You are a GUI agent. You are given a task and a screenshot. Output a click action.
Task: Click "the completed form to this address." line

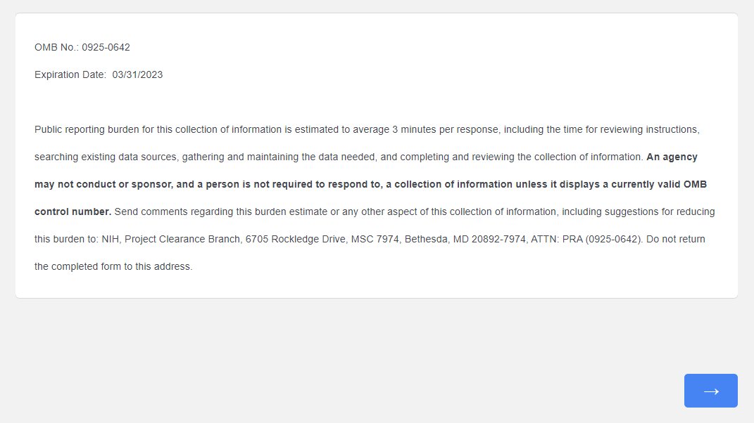pyautogui.click(x=113, y=266)
